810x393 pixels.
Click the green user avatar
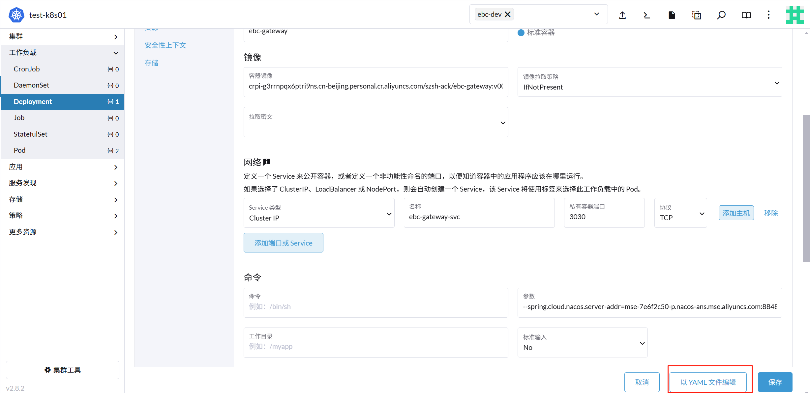pos(795,15)
